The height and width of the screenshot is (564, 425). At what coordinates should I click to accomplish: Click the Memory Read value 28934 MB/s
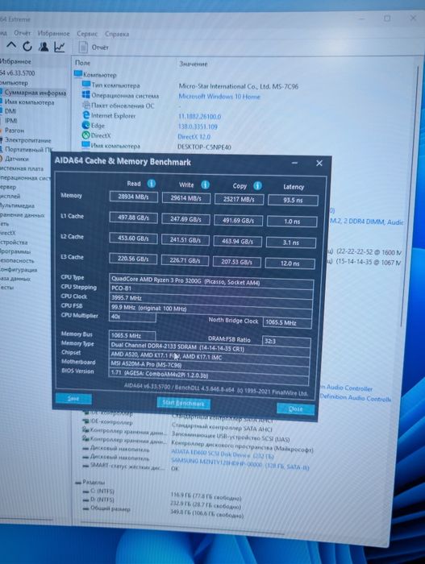pos(134,197)
